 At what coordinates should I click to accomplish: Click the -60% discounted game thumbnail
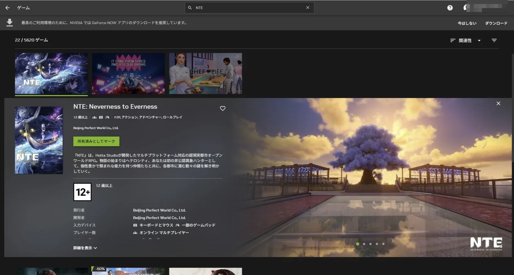coord(128,271)
